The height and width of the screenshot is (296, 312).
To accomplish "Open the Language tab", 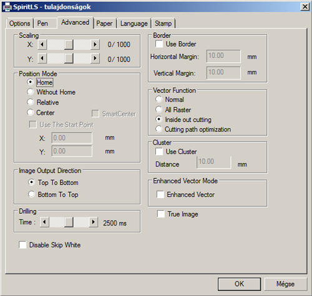I will coord(134,23).
